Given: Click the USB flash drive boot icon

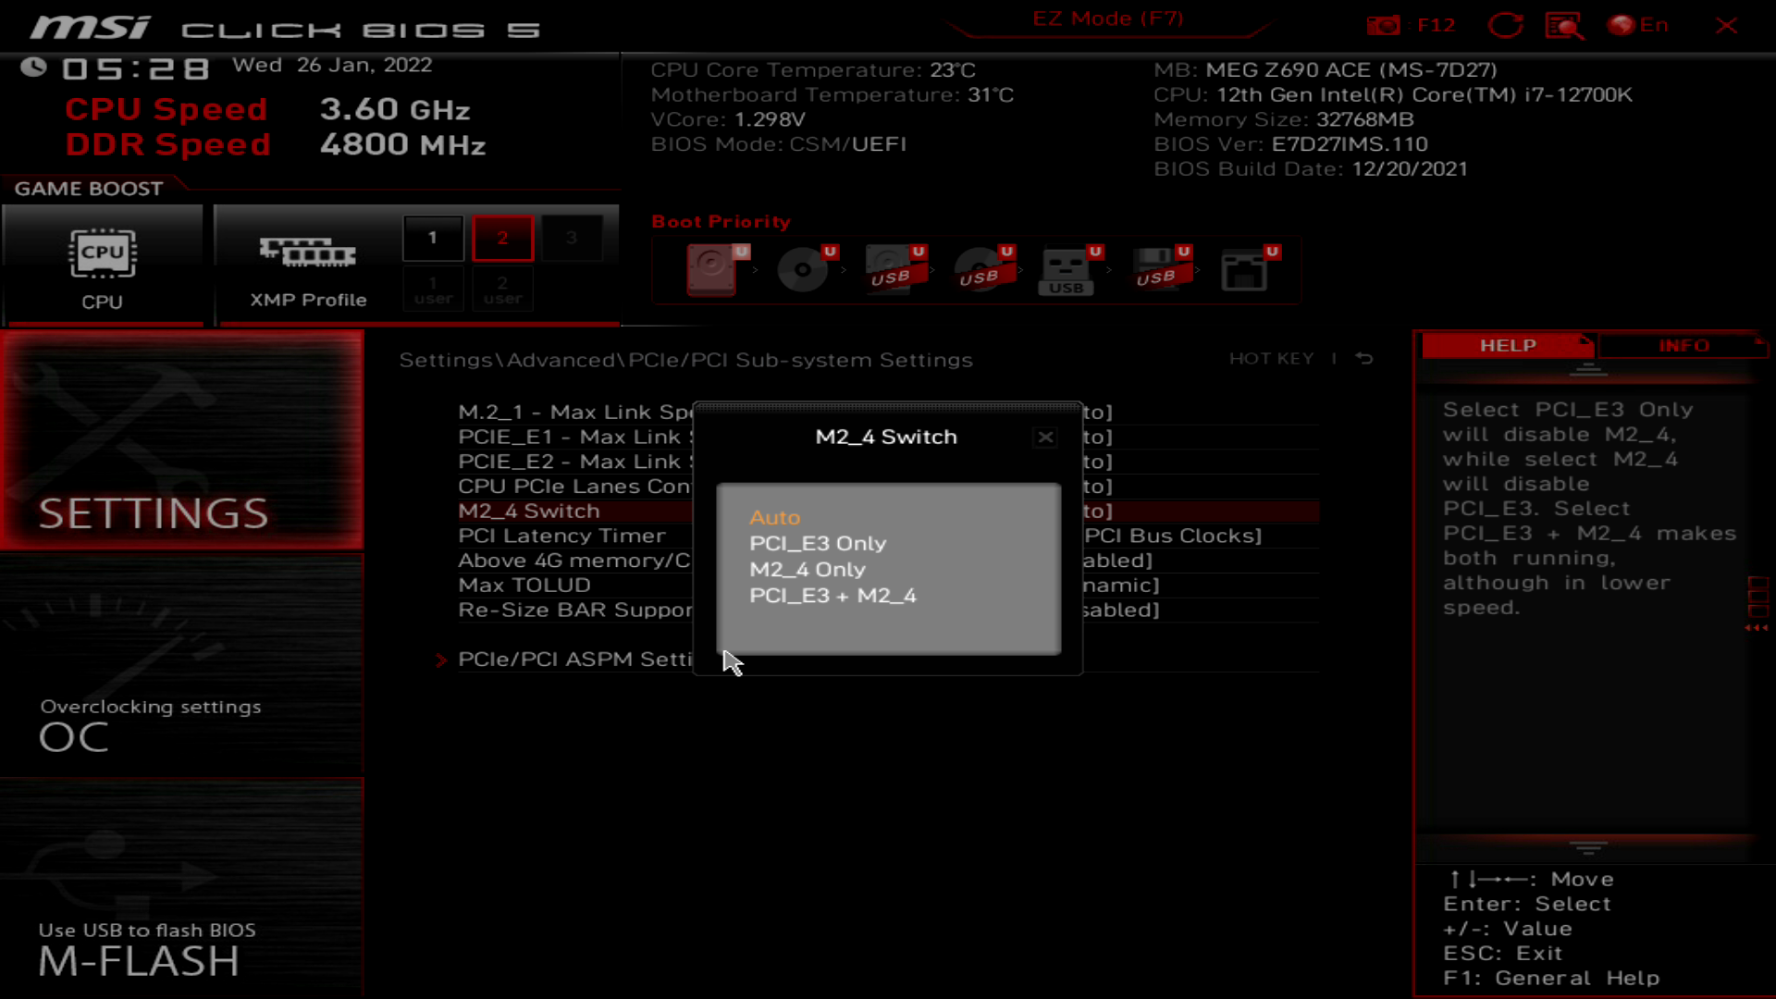Looking at the screenshot, I should click(x=1067, y=270).
